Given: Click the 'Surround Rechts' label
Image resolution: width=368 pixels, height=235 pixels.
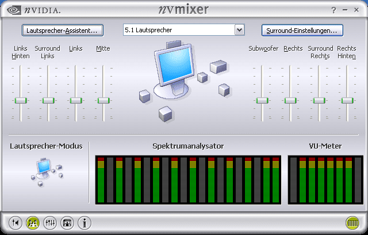Looking at the screenshot, I should click(320, 52).
